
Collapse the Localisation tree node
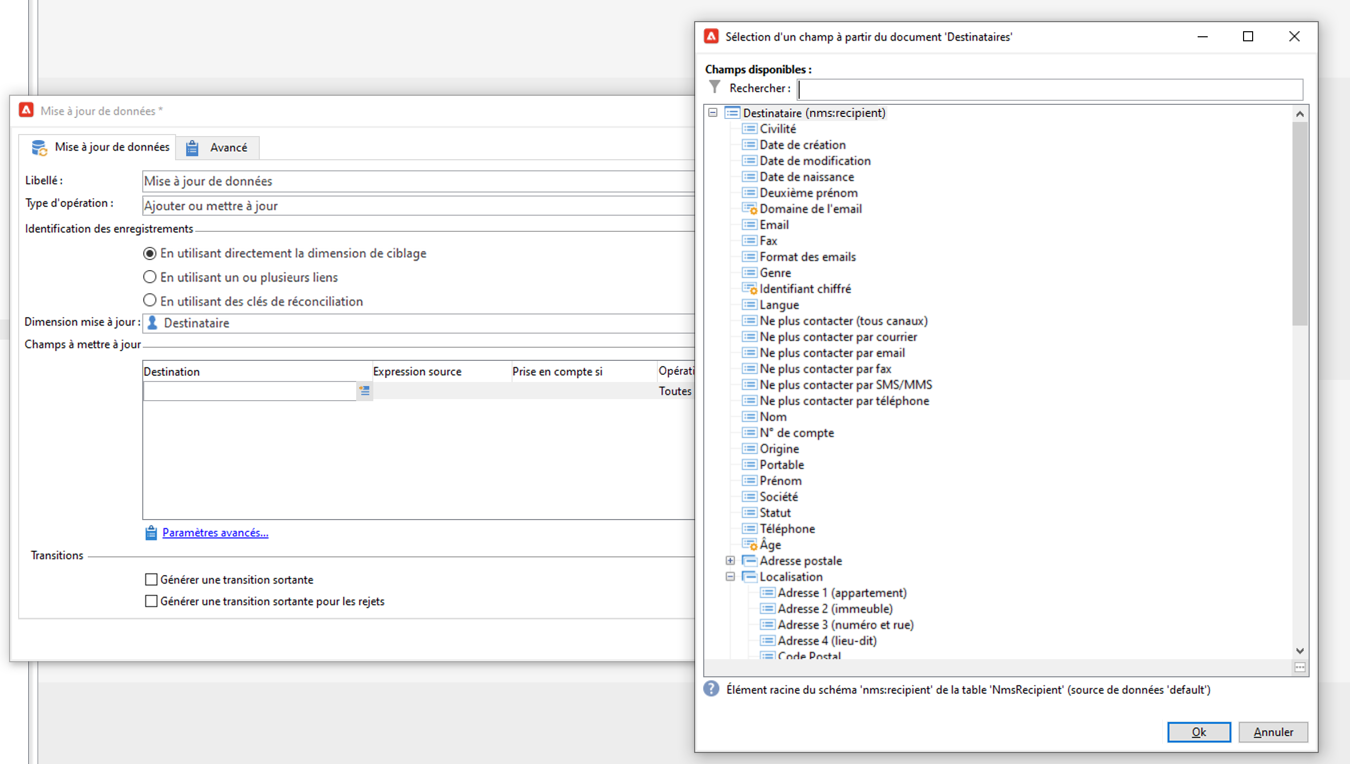tap(730, 577)
